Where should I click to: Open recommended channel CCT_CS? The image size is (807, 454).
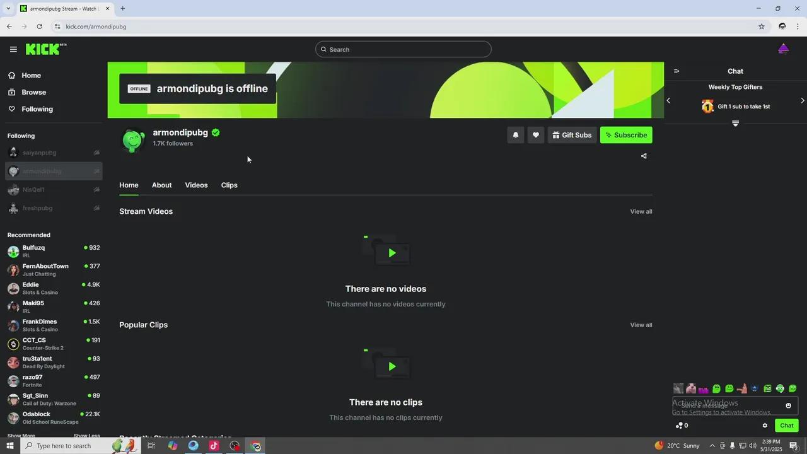tap(54, 344)
